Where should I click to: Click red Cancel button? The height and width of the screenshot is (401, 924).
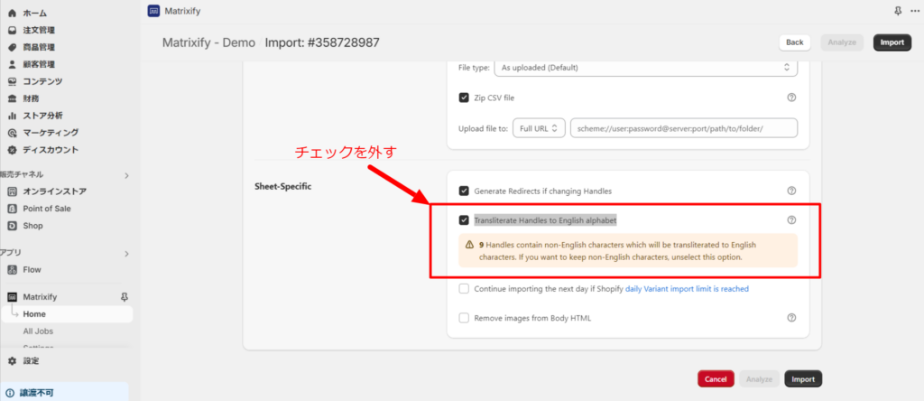716,379
